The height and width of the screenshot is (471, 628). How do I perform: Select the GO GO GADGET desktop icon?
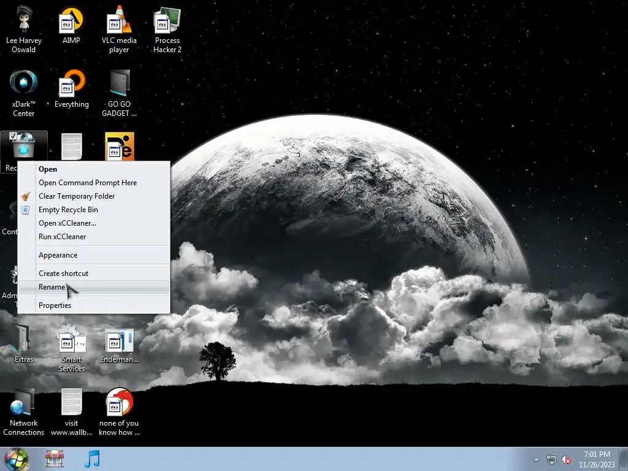[x=119, y=93]
